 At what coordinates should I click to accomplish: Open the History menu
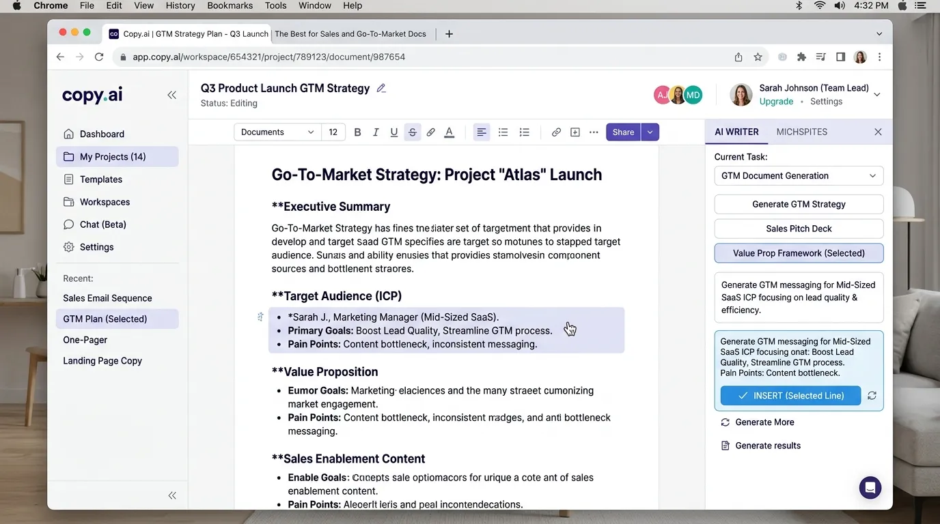coord(180,5)
